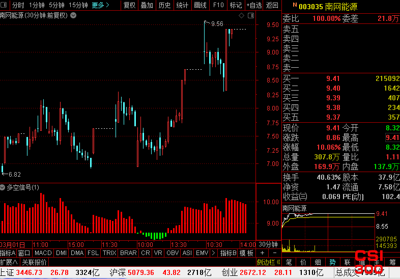Click the 返回 back button

[x=272, y=5]
